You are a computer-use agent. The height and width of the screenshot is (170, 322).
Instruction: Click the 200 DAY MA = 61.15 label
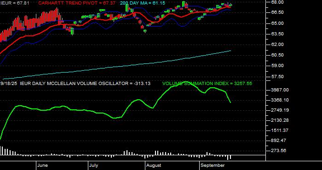click(143, 3)
